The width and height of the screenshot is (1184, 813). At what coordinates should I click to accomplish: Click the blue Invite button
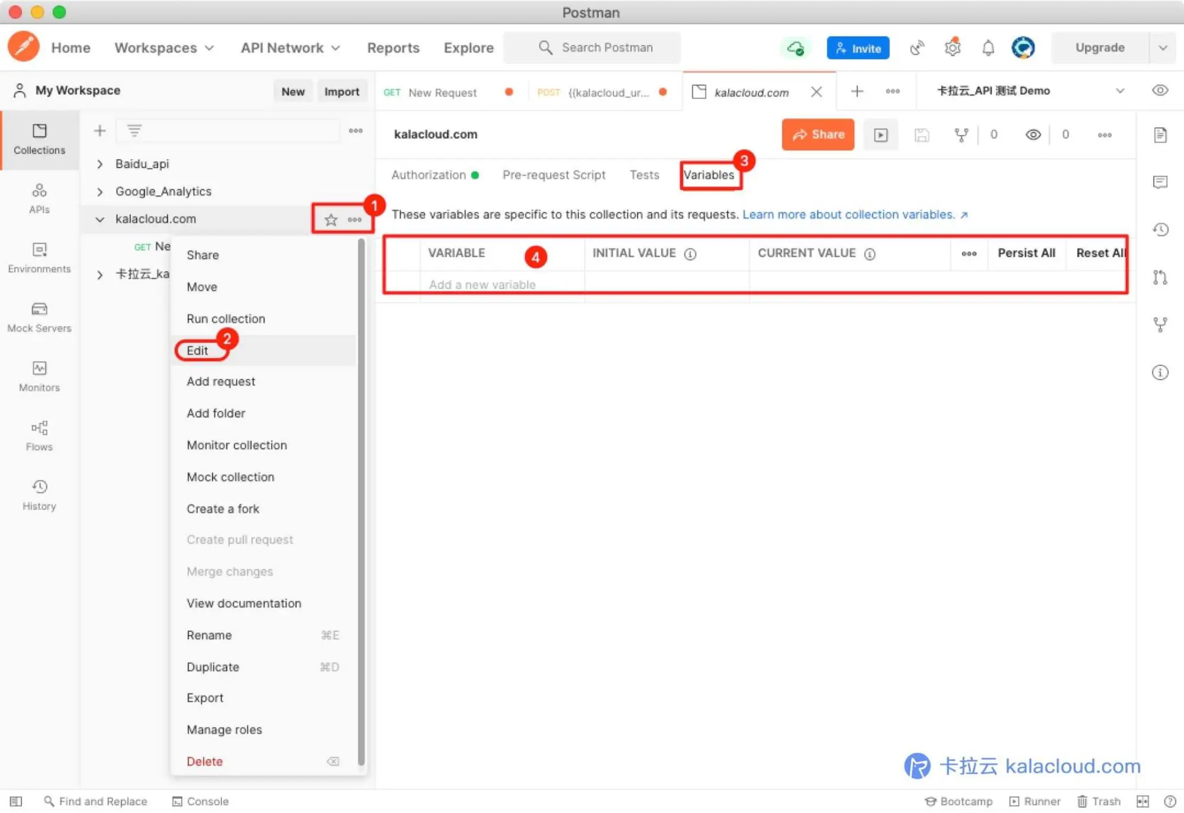point(858,48)
